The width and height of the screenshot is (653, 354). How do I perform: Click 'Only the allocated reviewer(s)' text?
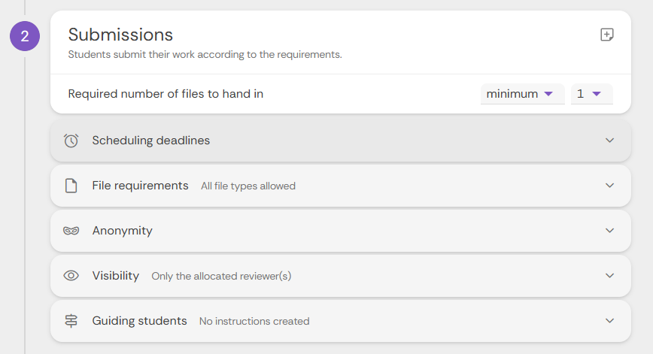point(221,277)
